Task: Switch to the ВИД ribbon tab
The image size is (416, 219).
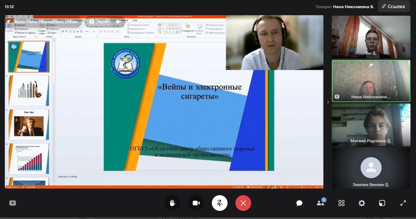Action: coord(135,20)
